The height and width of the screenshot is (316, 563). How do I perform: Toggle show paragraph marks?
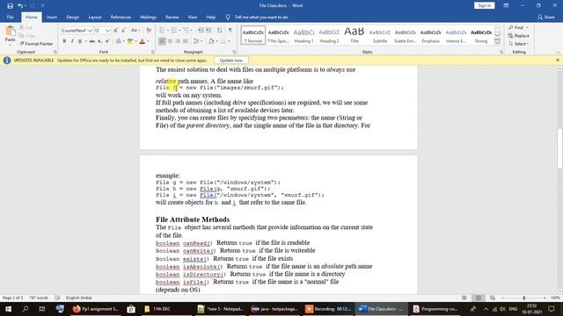click(x=230, y=31)
